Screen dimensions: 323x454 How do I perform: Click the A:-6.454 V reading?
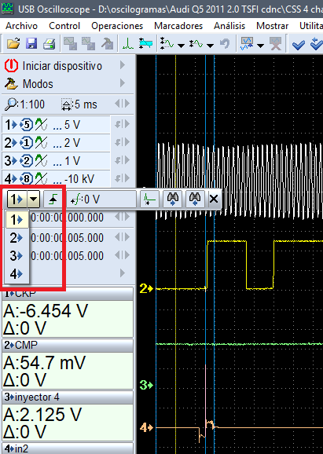(46, 311)
